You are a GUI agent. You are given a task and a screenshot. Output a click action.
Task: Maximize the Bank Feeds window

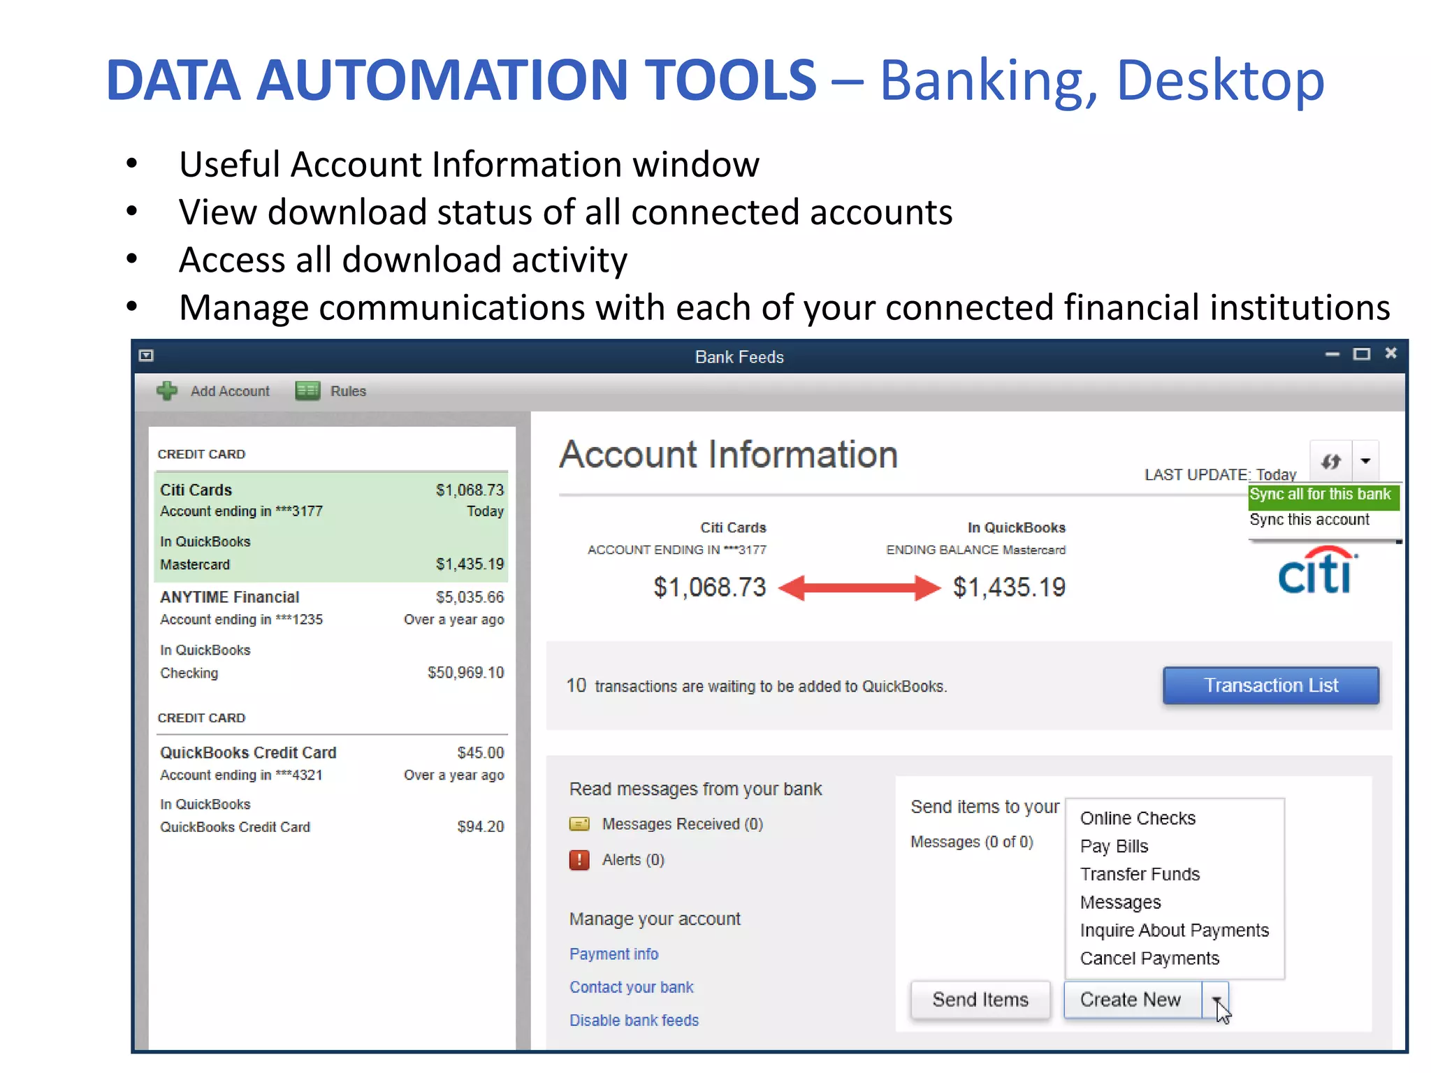tap(1362, 354)
